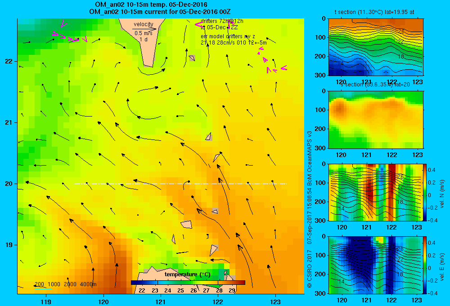
Task: Click the 29 tick on temperature colorbar
Action: pos(232,290)
